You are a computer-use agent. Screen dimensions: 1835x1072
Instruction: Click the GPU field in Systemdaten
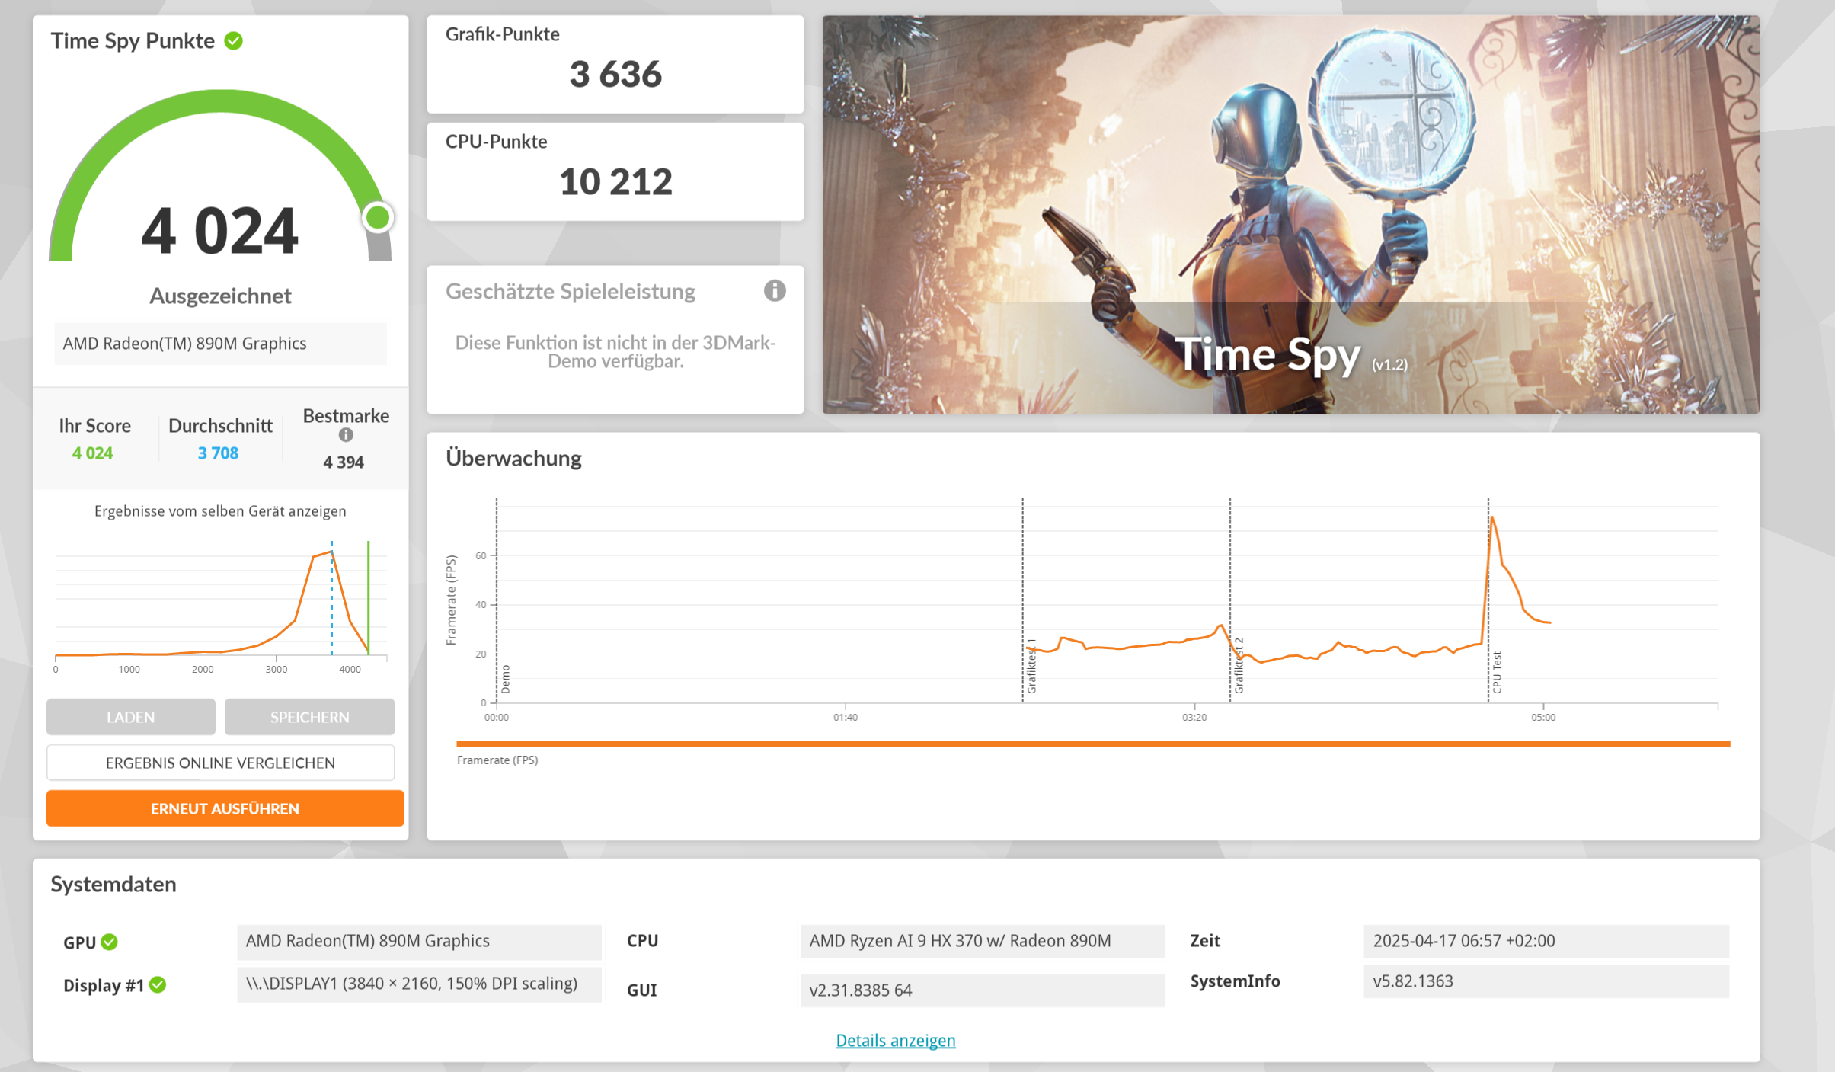[x=419, y=941]
